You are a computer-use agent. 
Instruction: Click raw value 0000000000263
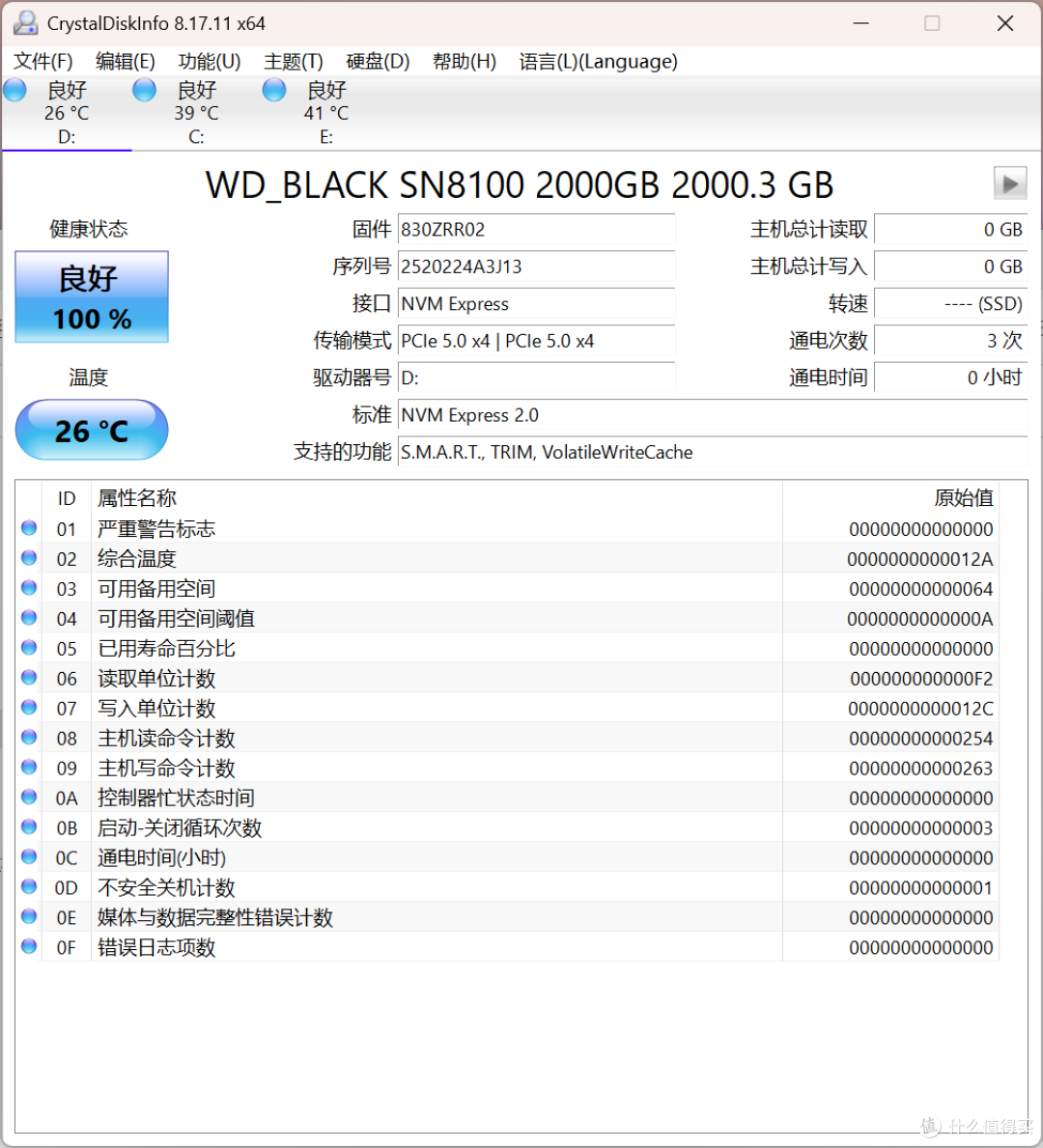920,769
